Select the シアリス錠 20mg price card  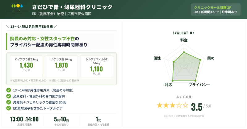61,66
